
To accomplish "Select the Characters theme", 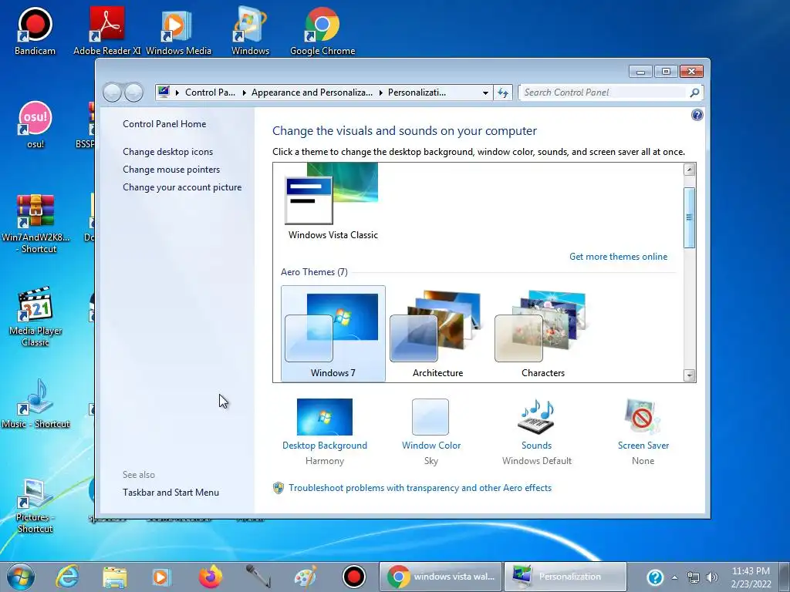I will click(542, 334).
